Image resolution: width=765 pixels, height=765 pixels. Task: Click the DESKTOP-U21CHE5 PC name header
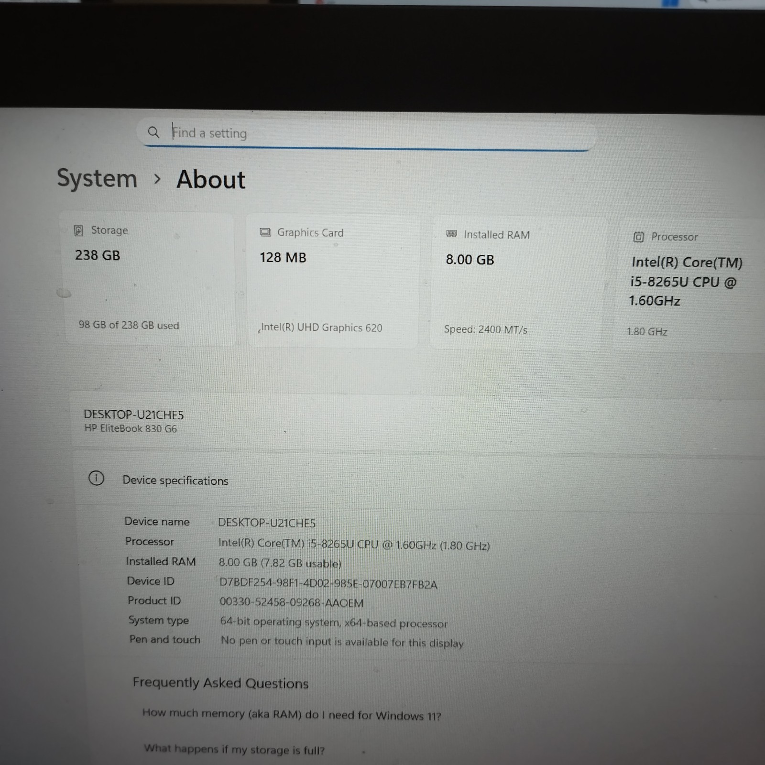[133, 414]
